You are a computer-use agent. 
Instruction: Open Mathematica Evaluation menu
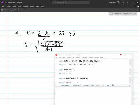click(x=84, y=57)
